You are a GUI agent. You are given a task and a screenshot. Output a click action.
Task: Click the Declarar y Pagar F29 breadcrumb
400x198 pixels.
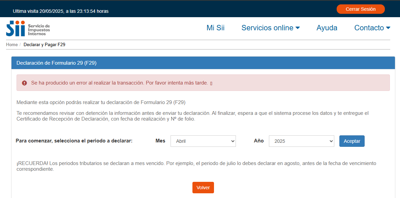point(44,44)
